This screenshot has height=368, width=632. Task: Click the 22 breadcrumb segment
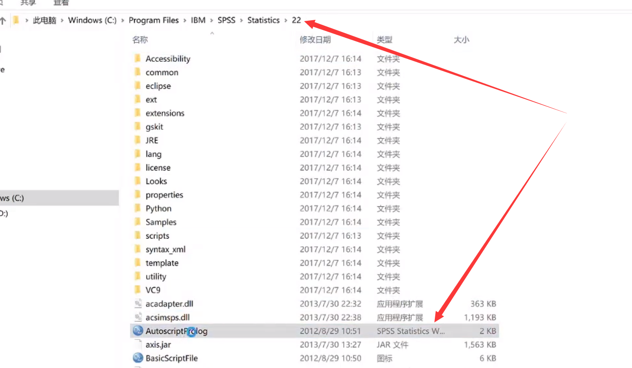pos(296,20)
